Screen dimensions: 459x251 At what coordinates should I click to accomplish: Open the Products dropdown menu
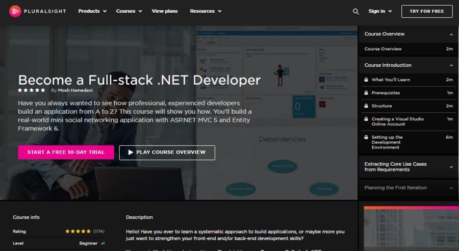click(x=92, y=11)
